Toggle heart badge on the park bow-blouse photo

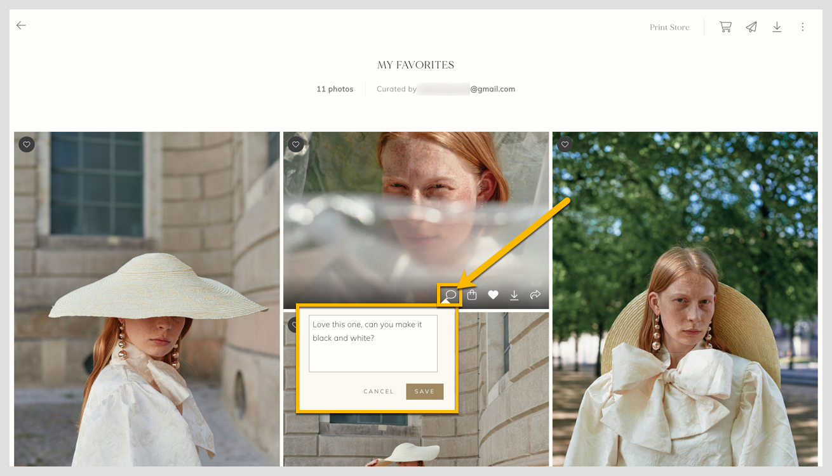[x=565, y=145]
